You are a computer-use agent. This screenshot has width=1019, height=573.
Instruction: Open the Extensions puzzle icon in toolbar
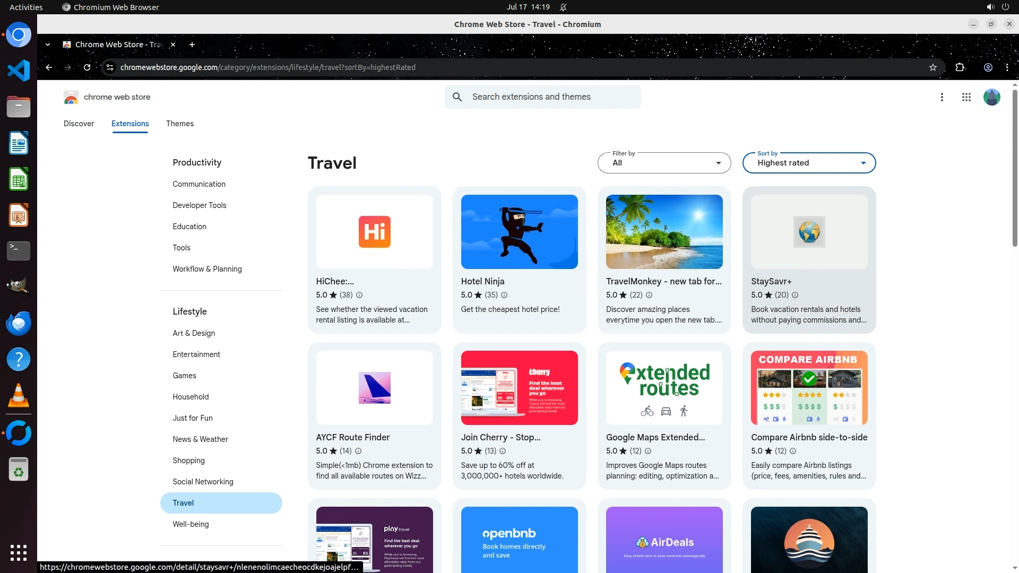coord(960,67)
